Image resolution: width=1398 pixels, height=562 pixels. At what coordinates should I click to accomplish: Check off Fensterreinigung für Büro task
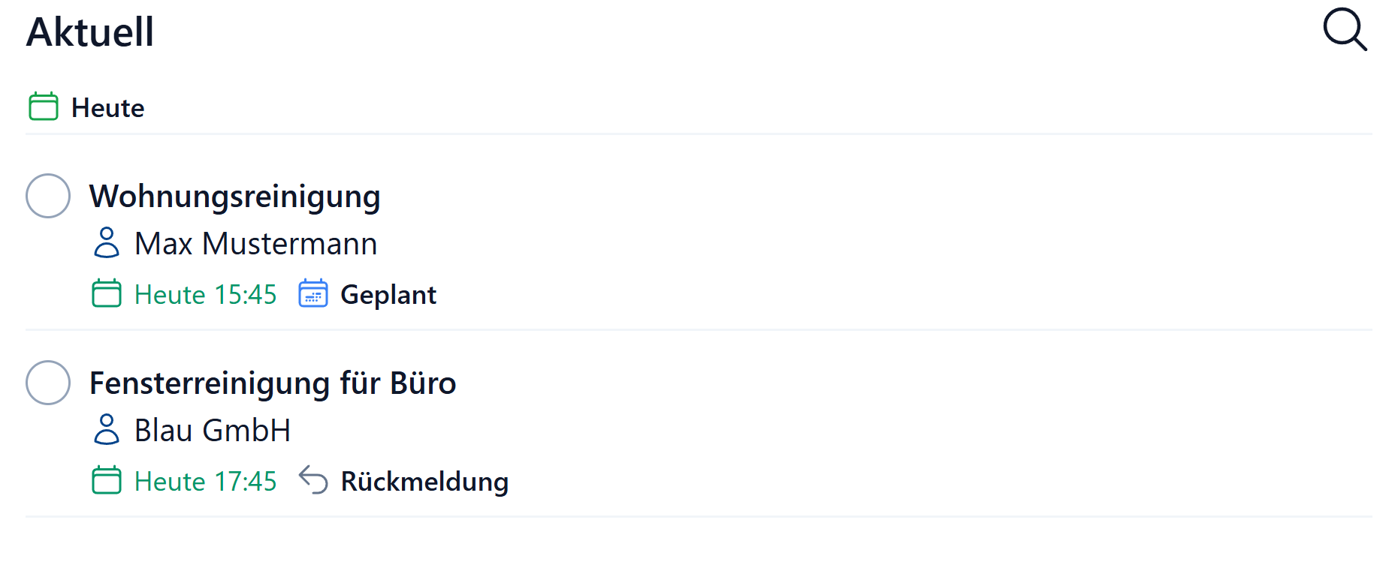click(48, 383)
